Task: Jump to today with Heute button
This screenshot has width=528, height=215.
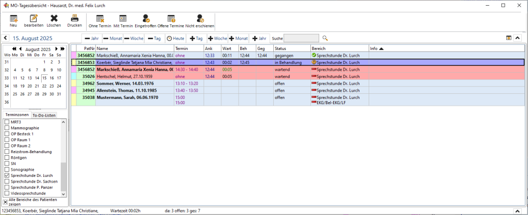Action: tap(176, 38)
